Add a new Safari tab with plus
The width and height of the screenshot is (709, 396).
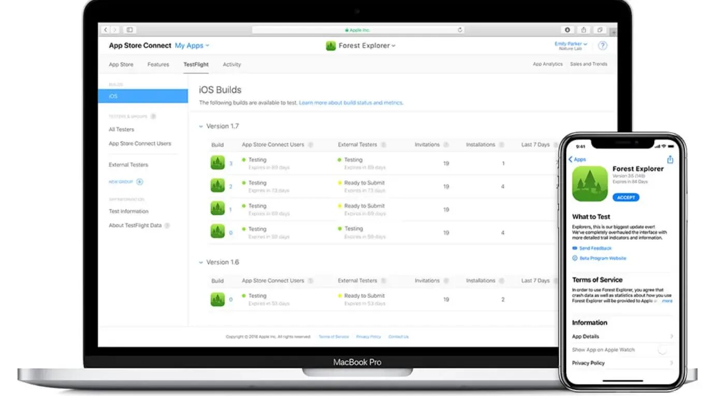[614, 32]
